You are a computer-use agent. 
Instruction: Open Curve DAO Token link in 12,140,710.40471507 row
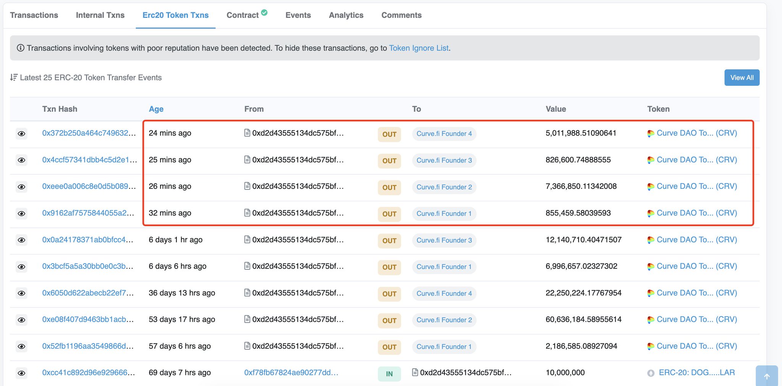pyautogui.click(x=697, y=240)
